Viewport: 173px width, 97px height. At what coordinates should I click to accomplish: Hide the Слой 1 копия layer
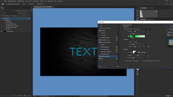(x=2, y=31)
